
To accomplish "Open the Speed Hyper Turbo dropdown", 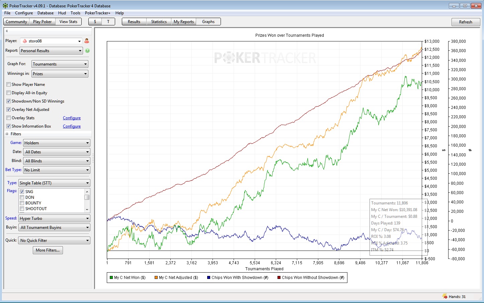I will click(54, 218).
